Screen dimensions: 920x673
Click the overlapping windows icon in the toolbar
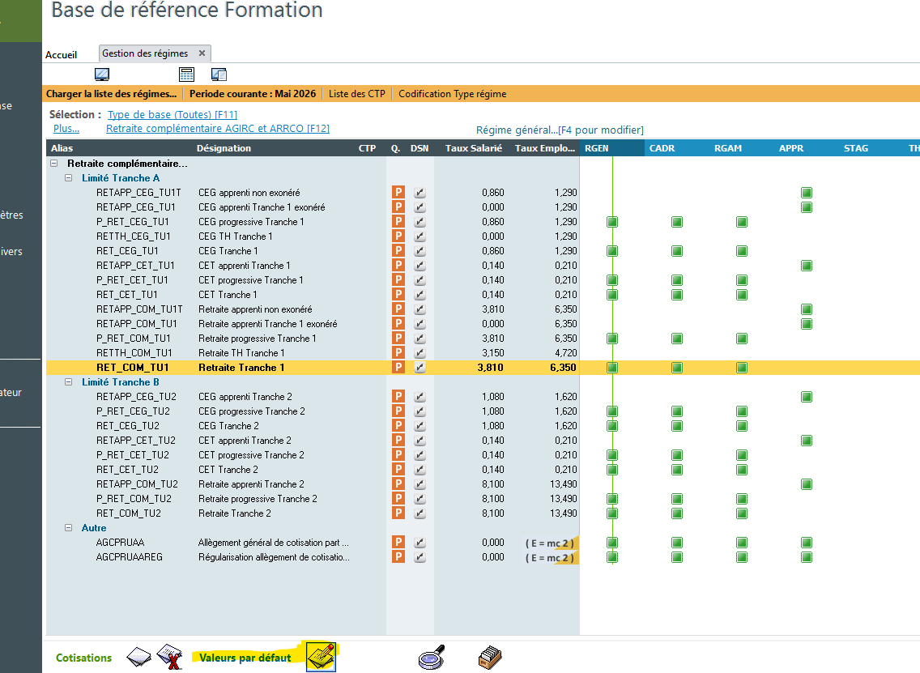tap(219, 75)
